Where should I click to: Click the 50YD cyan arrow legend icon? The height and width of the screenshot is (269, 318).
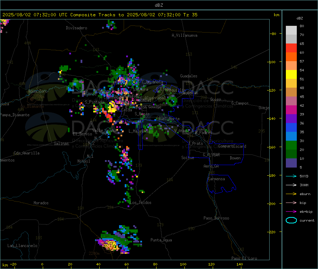(x=291, y=176)
